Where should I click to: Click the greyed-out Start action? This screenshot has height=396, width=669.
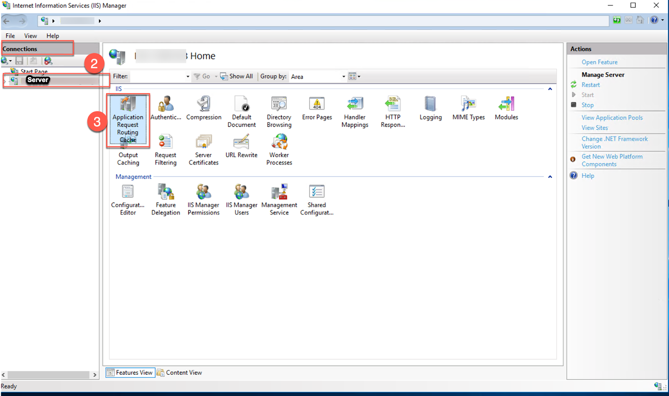point(587,95)
